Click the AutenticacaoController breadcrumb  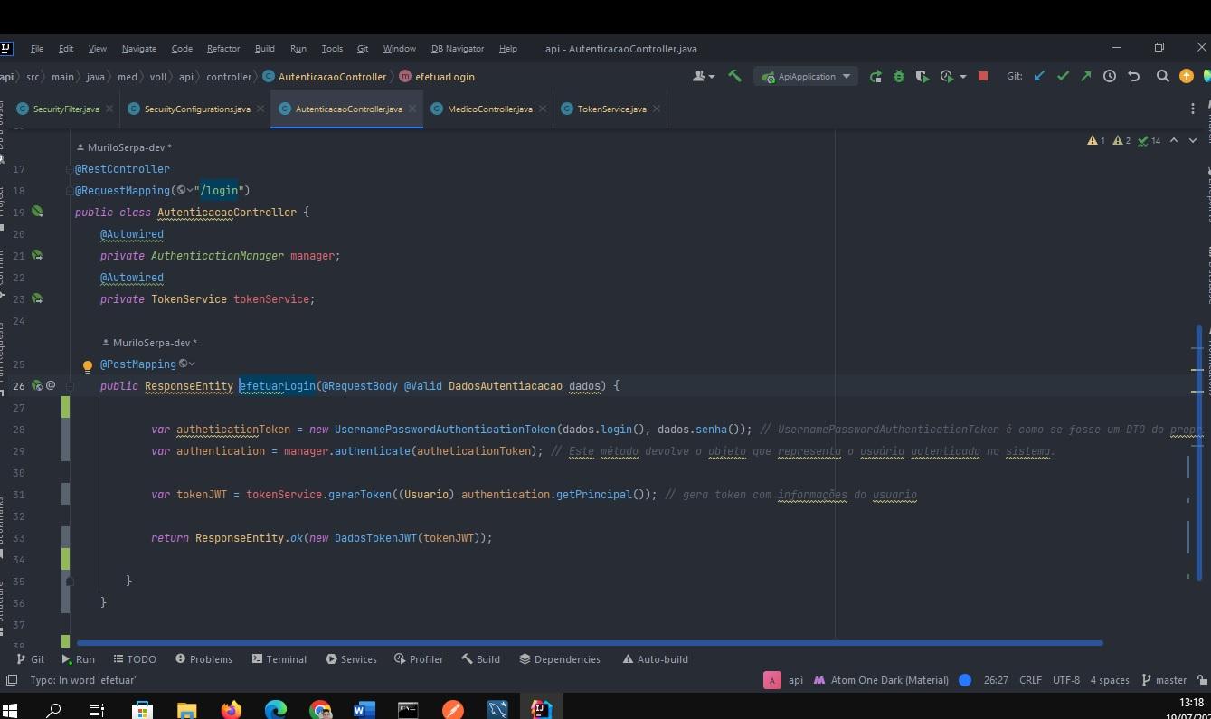(x=325, y=77)
